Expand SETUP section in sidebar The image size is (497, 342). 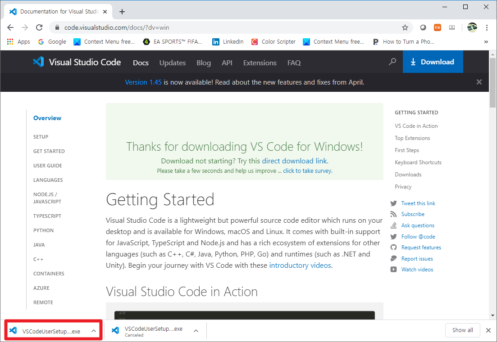(x=41, y=137)
